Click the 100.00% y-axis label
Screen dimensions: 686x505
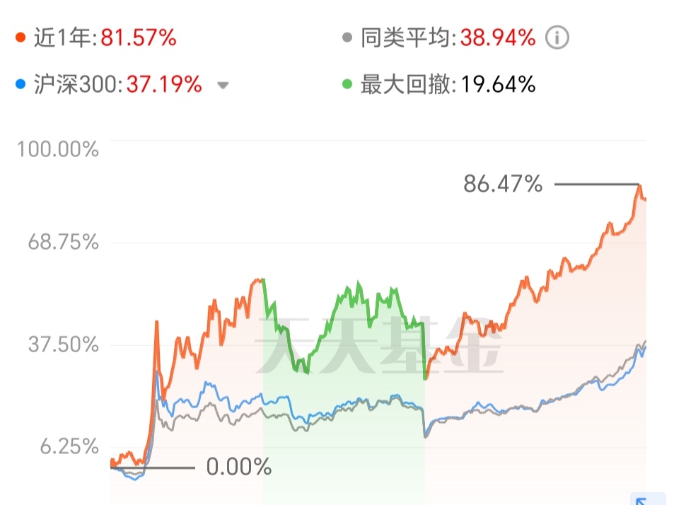point(58,149)
